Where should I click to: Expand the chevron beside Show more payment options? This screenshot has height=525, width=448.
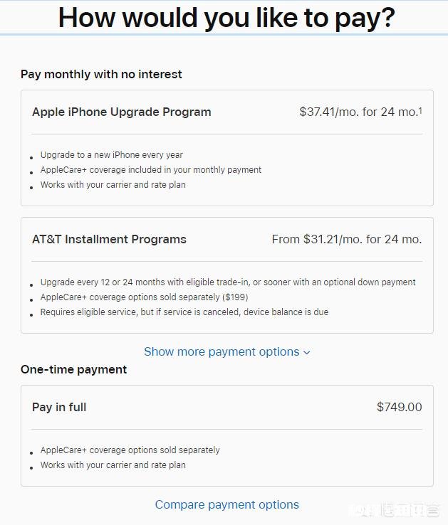(307, 352)
